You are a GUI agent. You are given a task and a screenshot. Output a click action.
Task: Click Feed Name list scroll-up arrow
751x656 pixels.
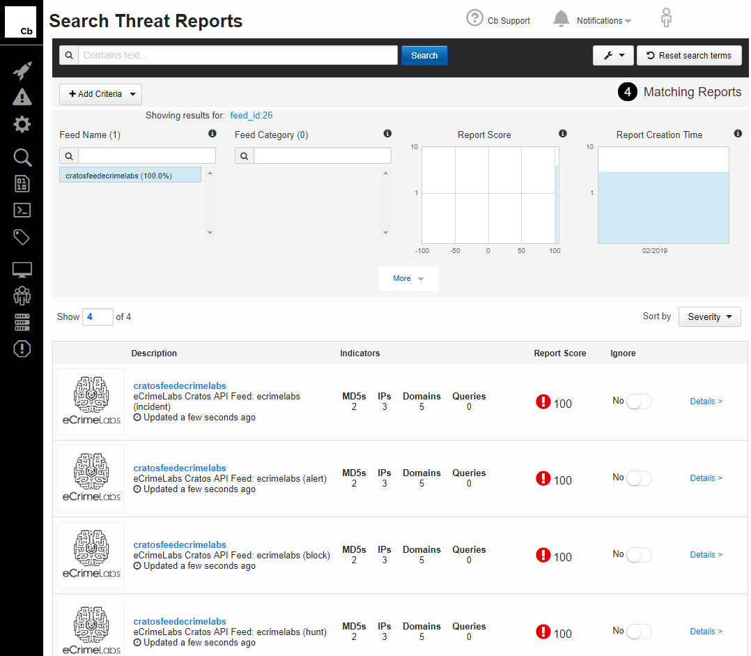tap(210, 173)
